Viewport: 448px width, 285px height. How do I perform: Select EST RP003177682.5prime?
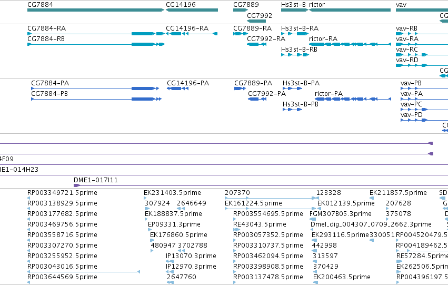coord(62,214)
